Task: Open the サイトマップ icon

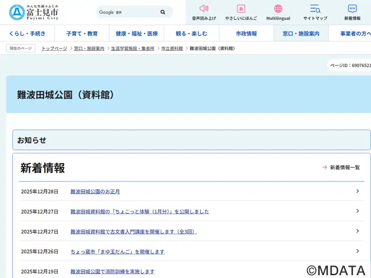Action: 315,9
